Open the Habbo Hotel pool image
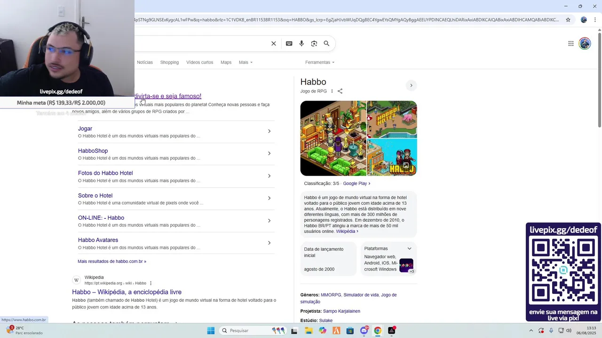602x338 pixels. point(392,119)
